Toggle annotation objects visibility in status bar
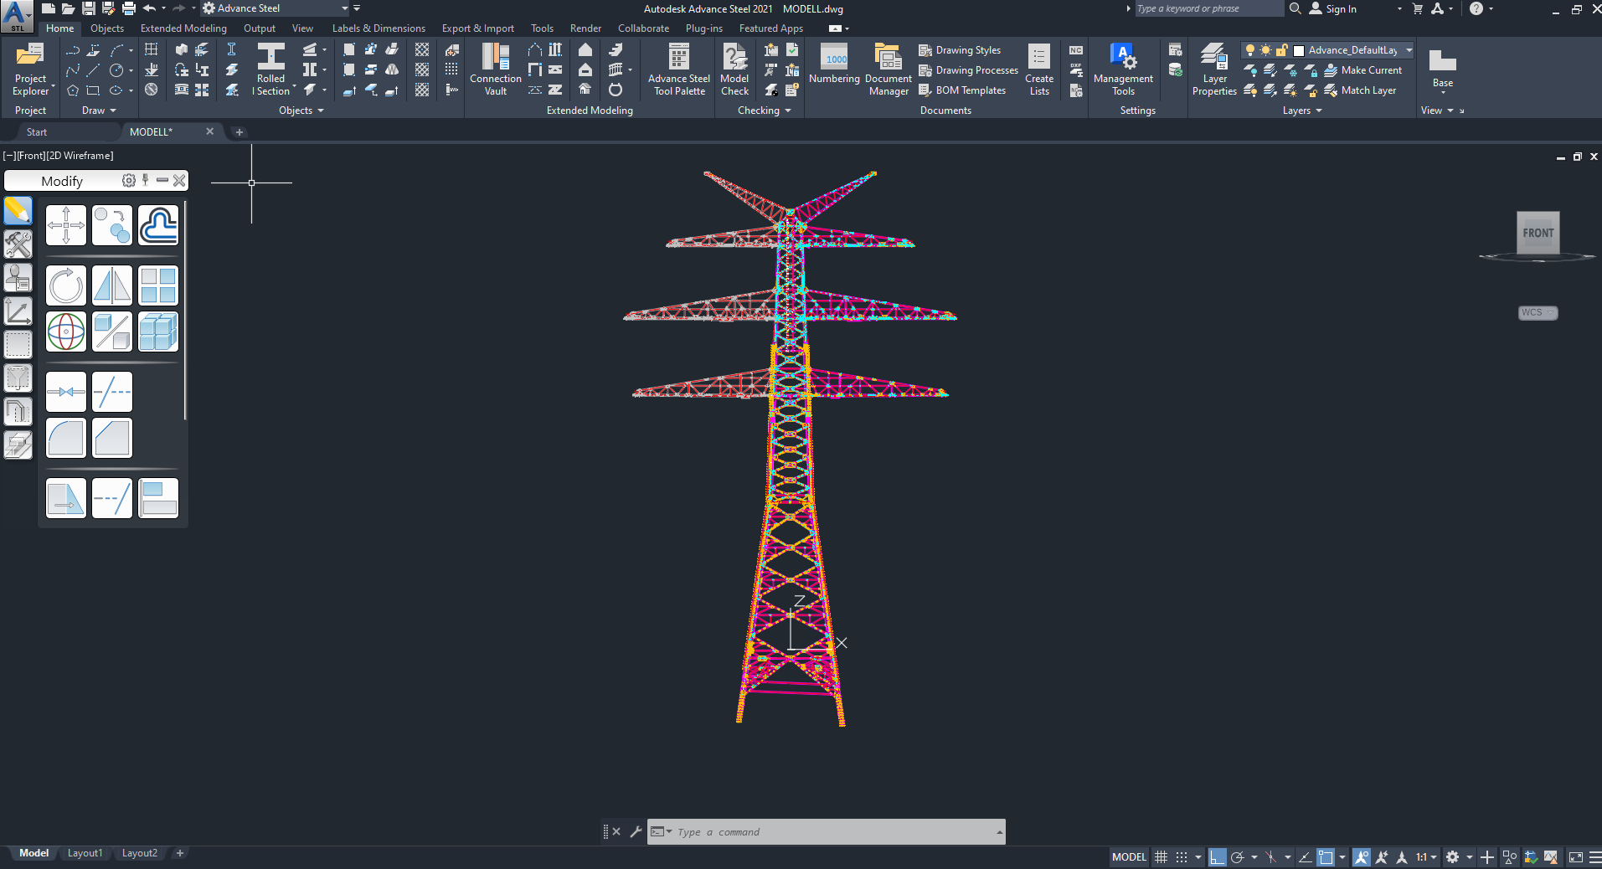The width and height of the screenshot is (1602, 869). pos(1362,856)
